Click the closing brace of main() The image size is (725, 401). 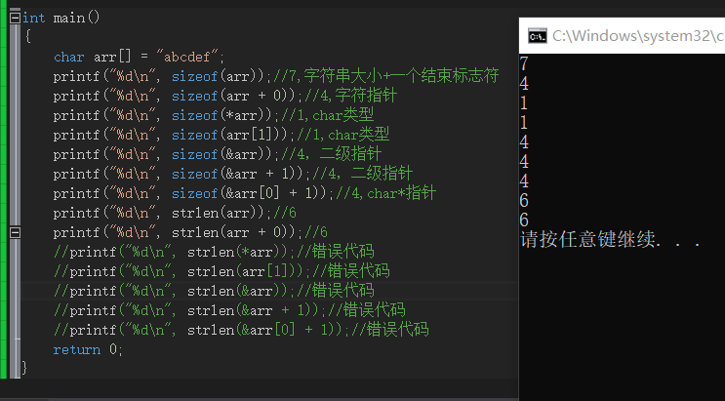tap(24, 368)
